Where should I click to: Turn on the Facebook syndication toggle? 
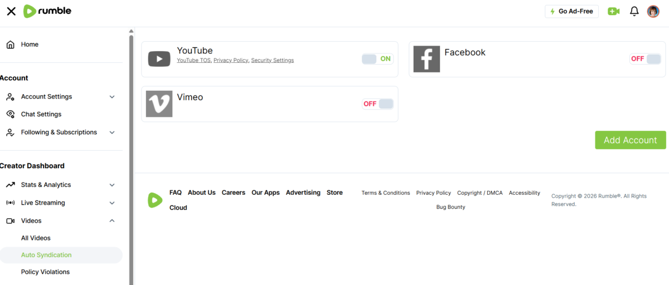point(645,59)
